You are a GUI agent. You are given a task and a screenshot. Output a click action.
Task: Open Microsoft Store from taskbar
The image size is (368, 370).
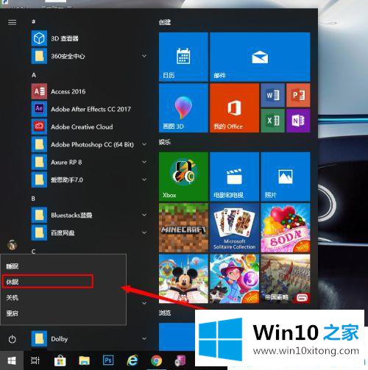(60, 360)
